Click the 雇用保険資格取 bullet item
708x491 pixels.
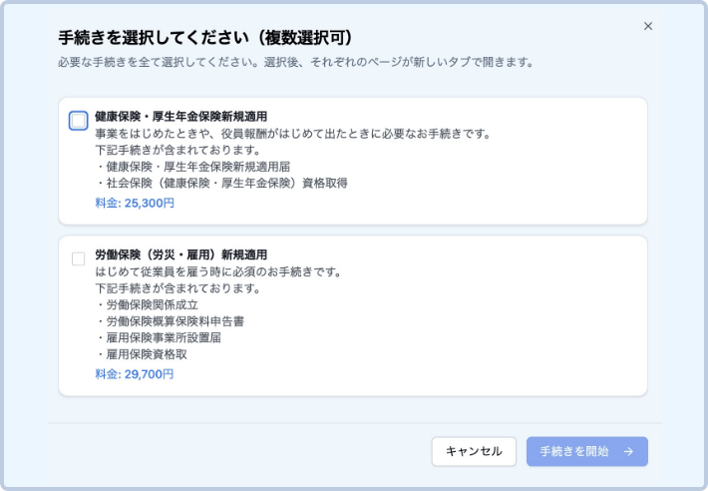pyautogui.click(x=147, y=356)
